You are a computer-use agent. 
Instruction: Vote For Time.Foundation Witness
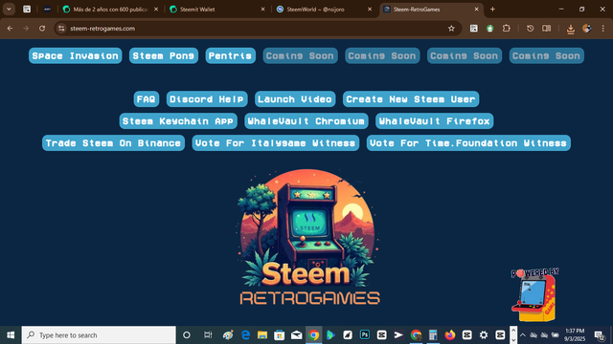(x=468, y=143)
